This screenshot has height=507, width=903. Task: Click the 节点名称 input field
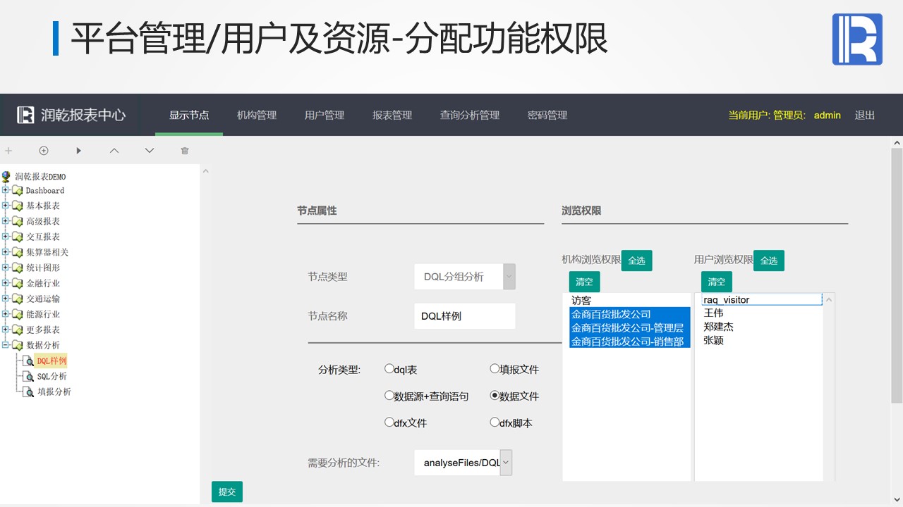[x=464, y=316]
